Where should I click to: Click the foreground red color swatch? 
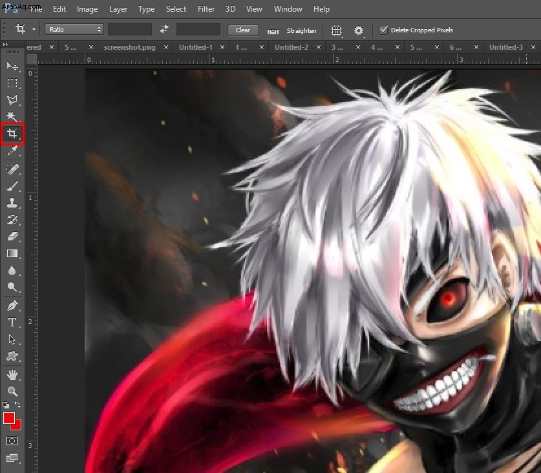tap(8, 418)
